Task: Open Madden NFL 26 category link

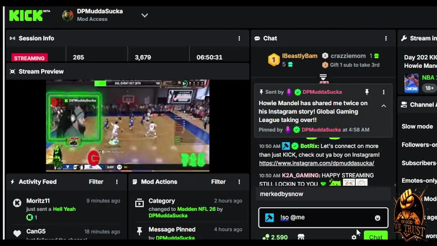Action: coord(196,209)
